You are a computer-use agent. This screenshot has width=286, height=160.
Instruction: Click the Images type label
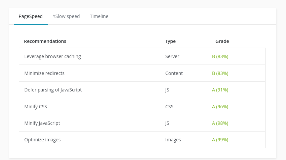pos(173,140)
